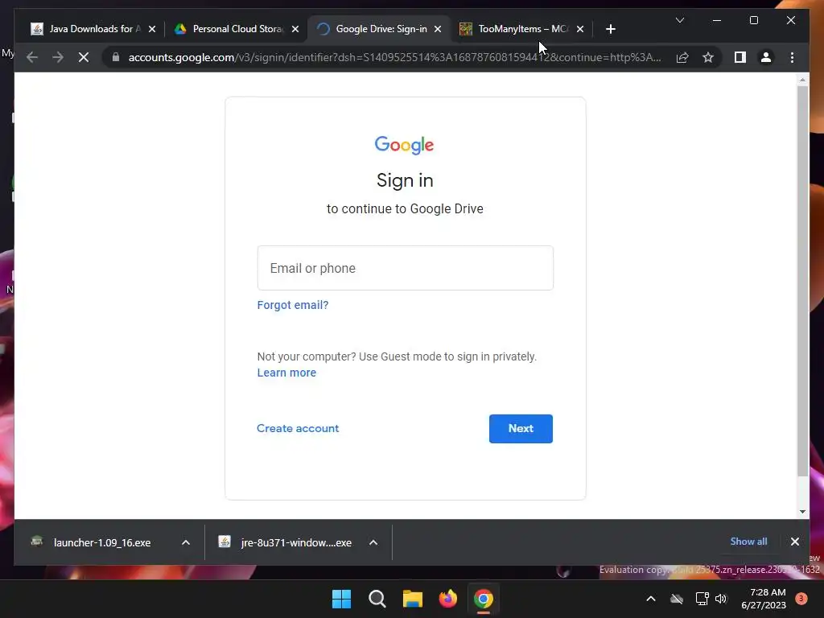Open downloaded jre-8u371 installer

pos(286,542)
